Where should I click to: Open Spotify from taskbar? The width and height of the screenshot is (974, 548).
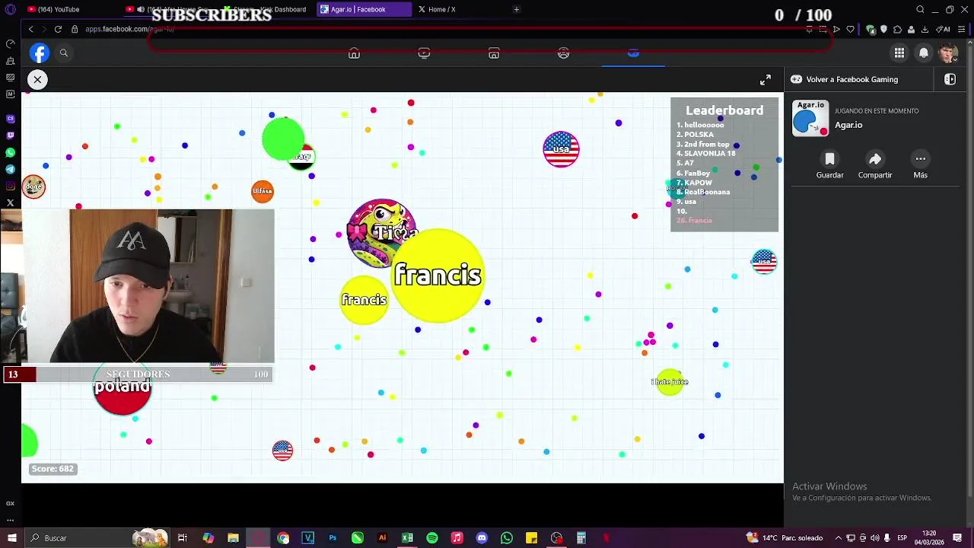coord(432,538)
